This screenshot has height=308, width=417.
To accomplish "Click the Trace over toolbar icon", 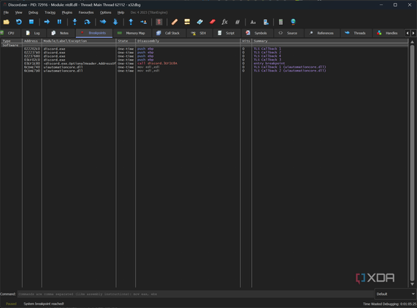I will (x=115, y=22).
